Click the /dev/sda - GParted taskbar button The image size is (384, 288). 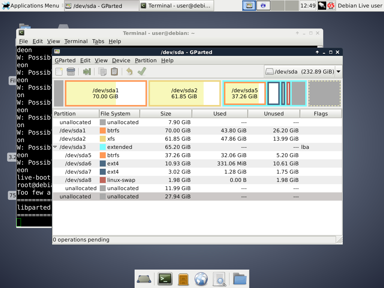pyautogui.click(x=101, y=6)
